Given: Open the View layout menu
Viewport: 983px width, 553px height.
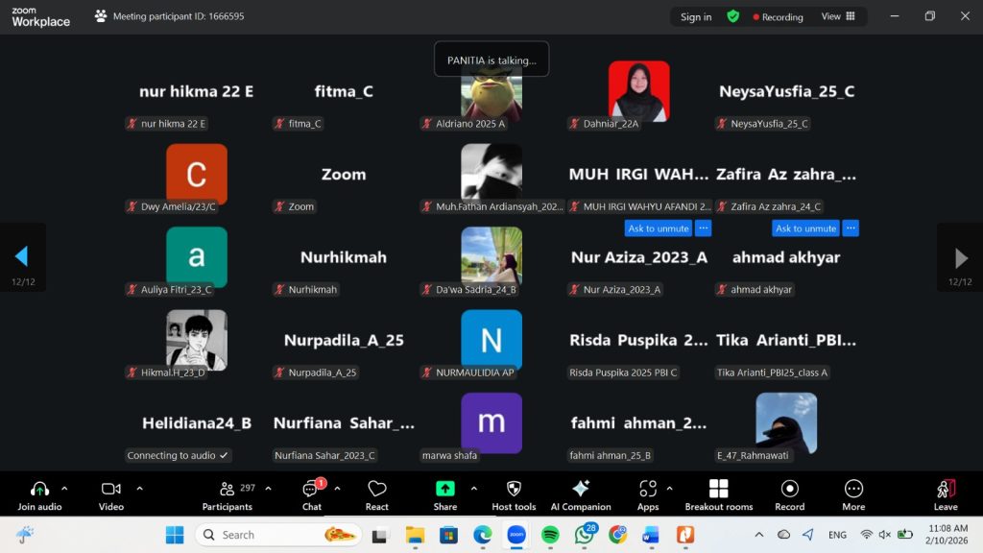Looking at the screenshot, I should click(x=837, y=16).
